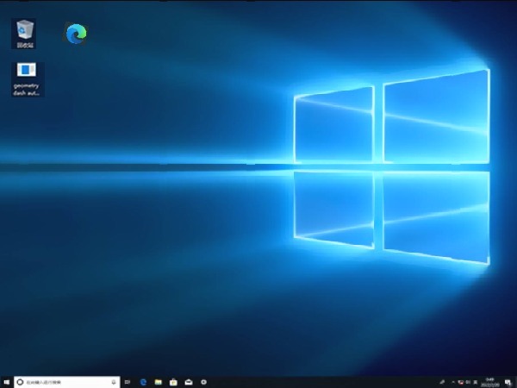Launch Edge browser from the taskbar
The width and height of the screenshot is (517, 388).
143,382
